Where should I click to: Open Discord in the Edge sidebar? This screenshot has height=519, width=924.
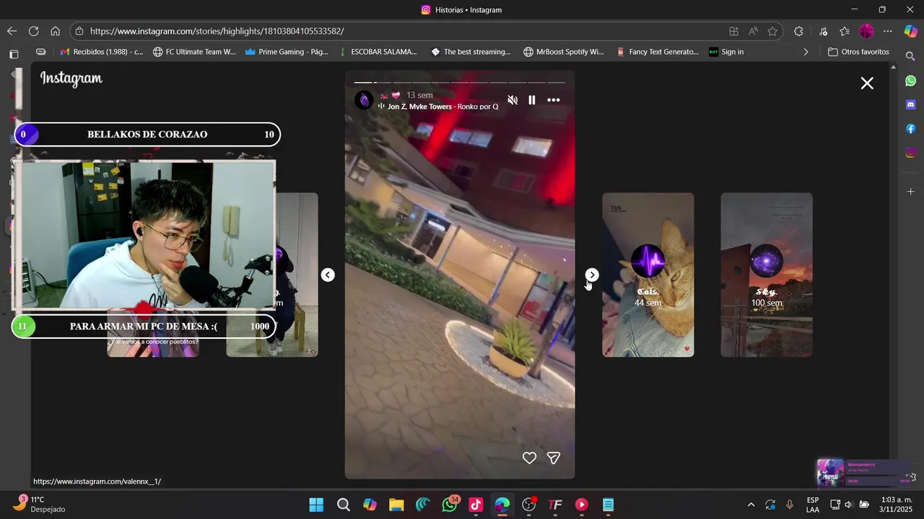tap(911, 105)
